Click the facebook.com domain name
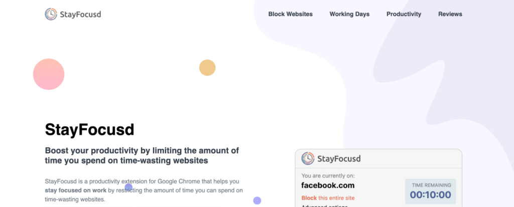The height and width of the screenshot is (207, 514). (x=328, y=185)
